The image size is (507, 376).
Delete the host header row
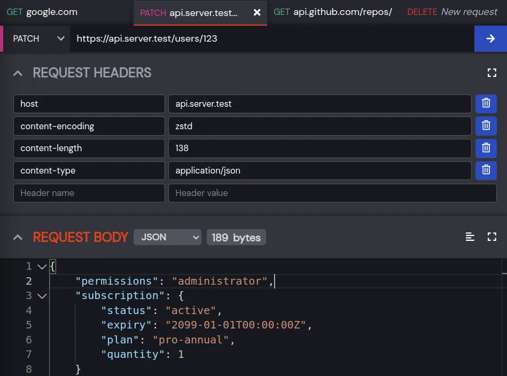pos(486,104)
